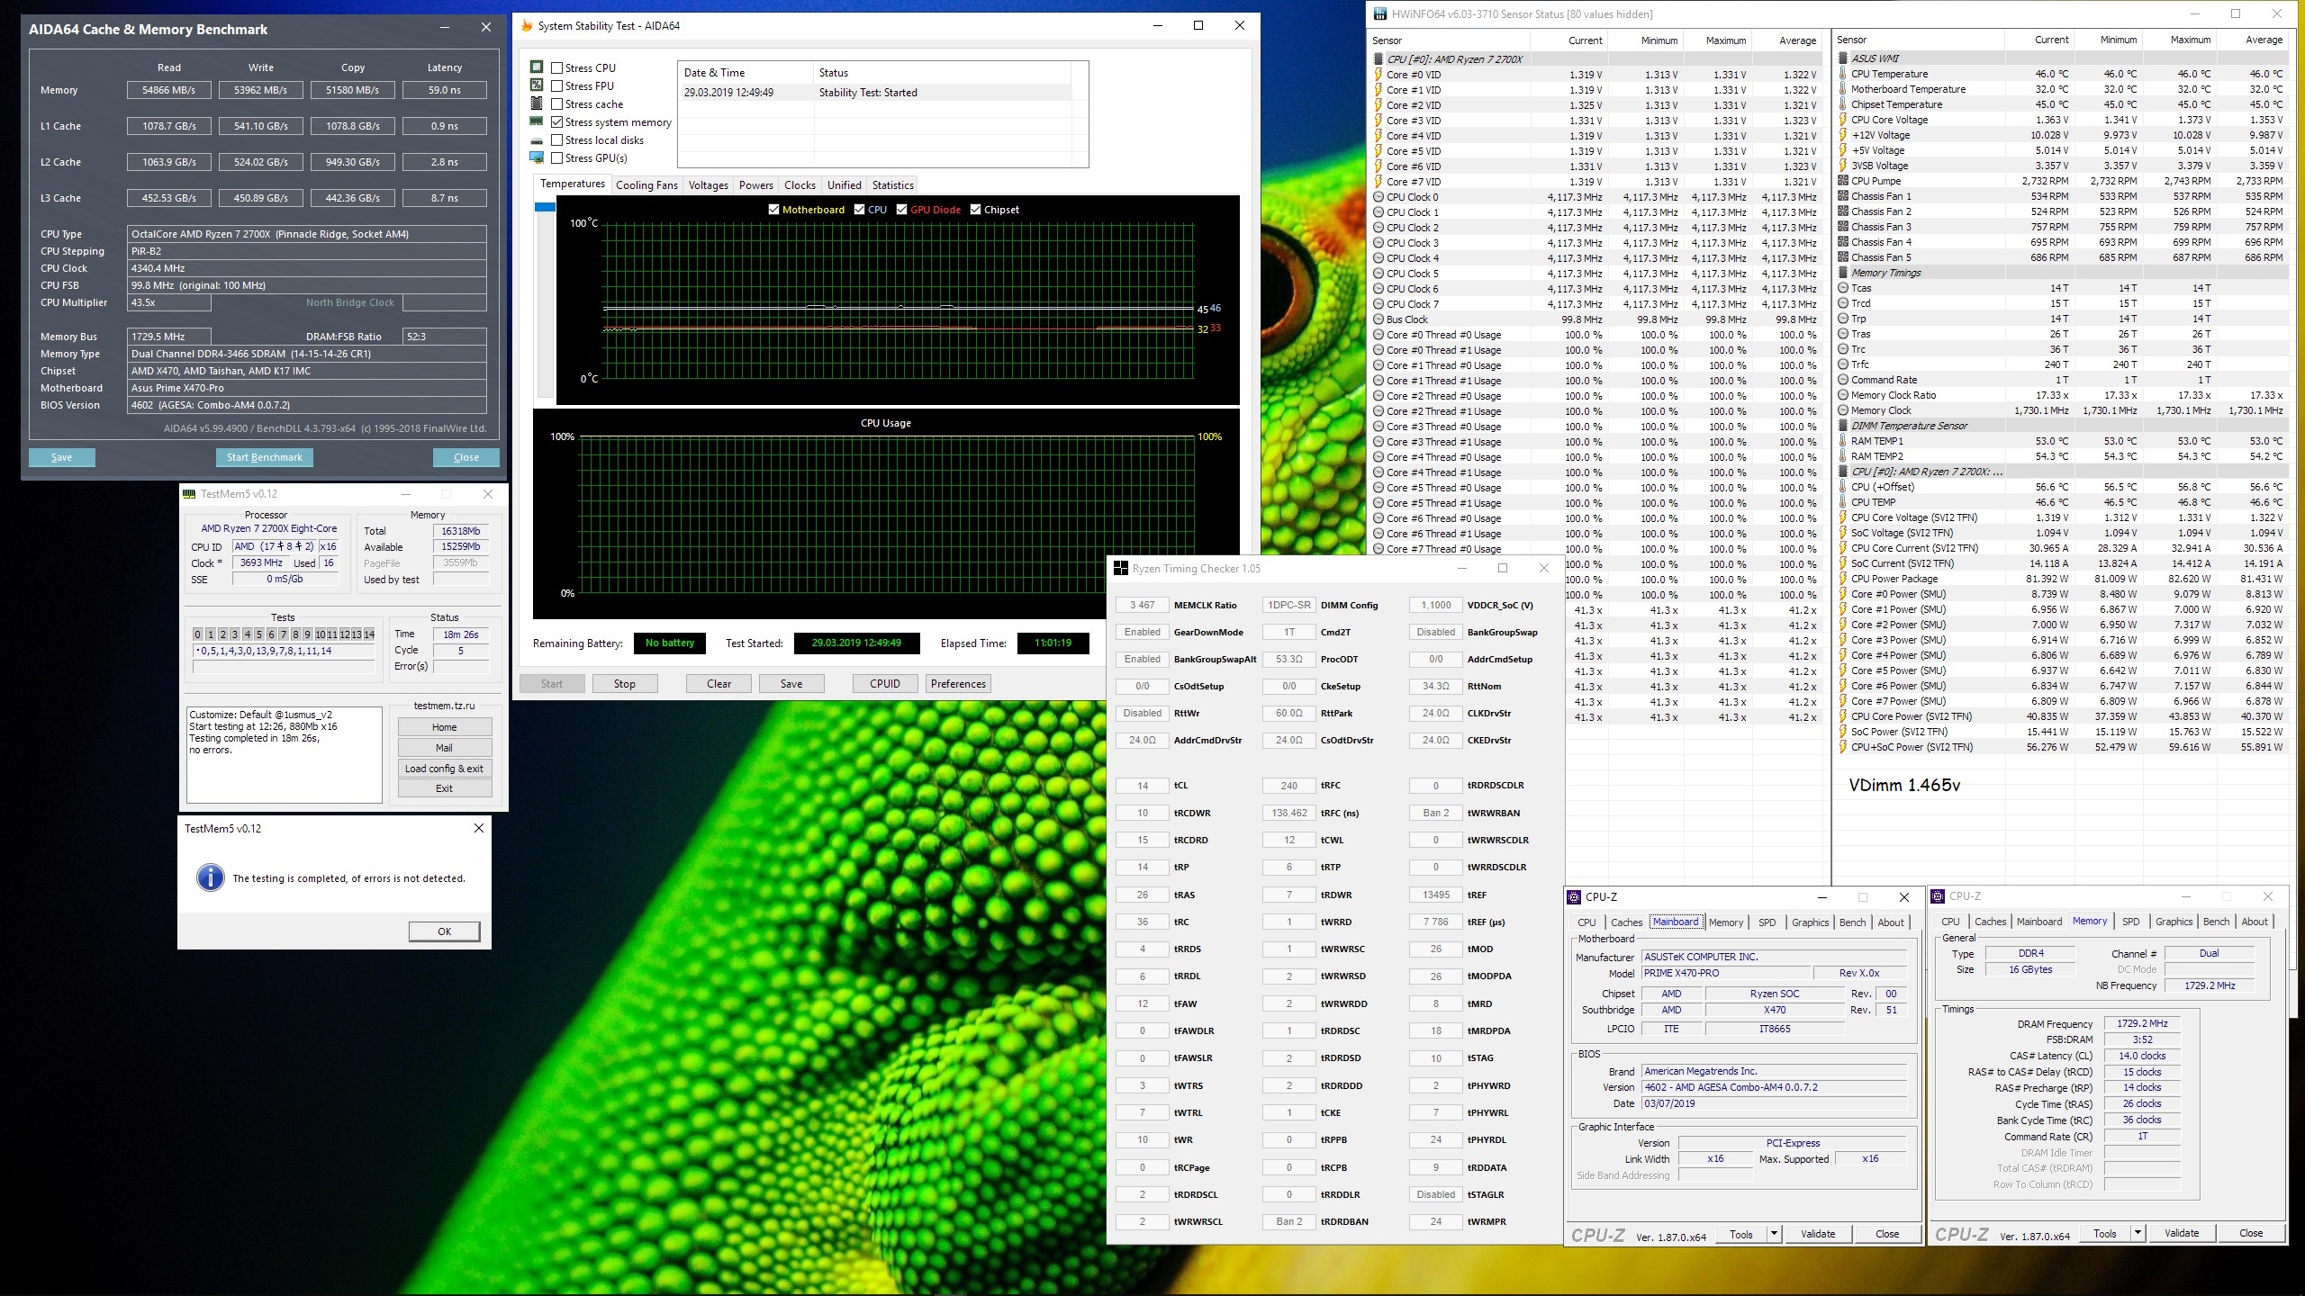Click the Stress local disks drive icon
The image size is (2305, 1296).
tap(537, 140)
